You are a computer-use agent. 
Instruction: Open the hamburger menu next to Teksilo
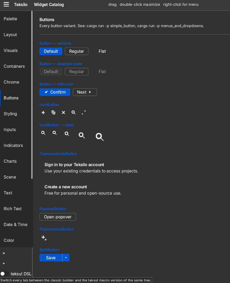coord(6,4)
